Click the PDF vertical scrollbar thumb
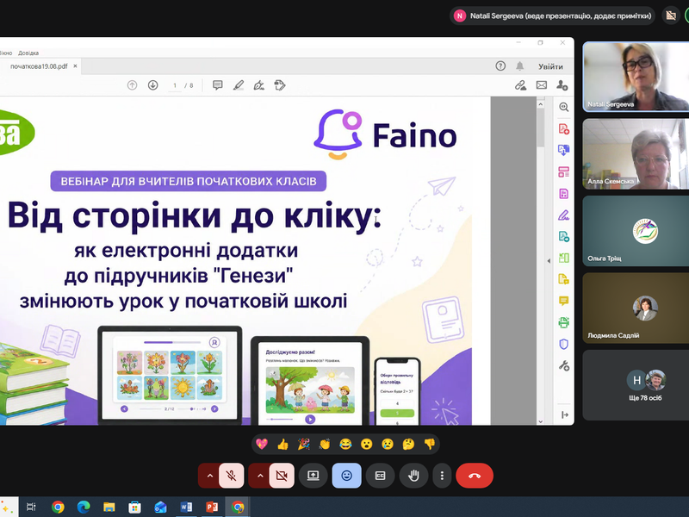The width and height of the screenshot is (689, 517). [x=541, y=128]
